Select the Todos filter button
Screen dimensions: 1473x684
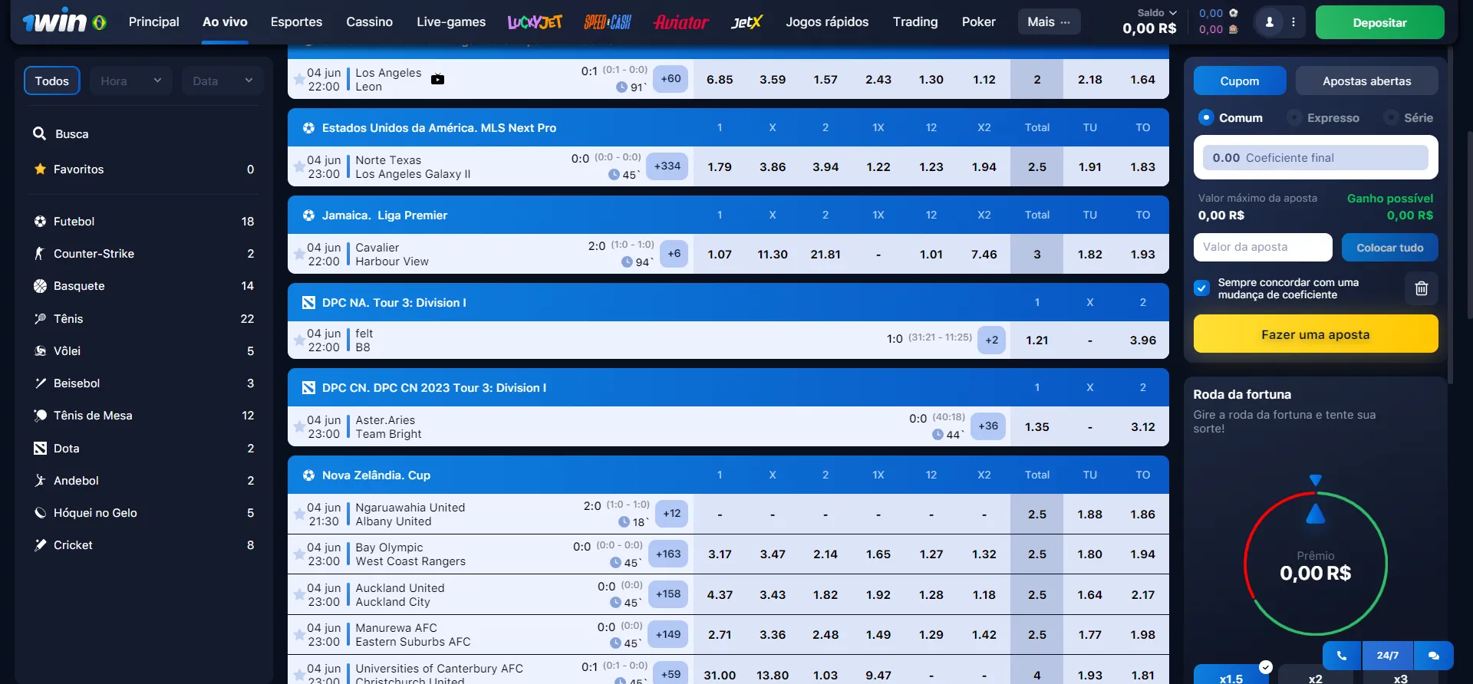(x=52, y=81)
